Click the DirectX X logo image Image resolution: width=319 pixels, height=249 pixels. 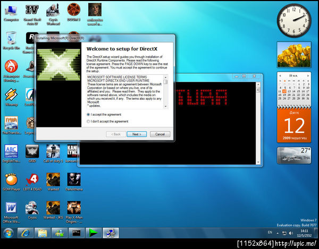click(x=58, y=65)
